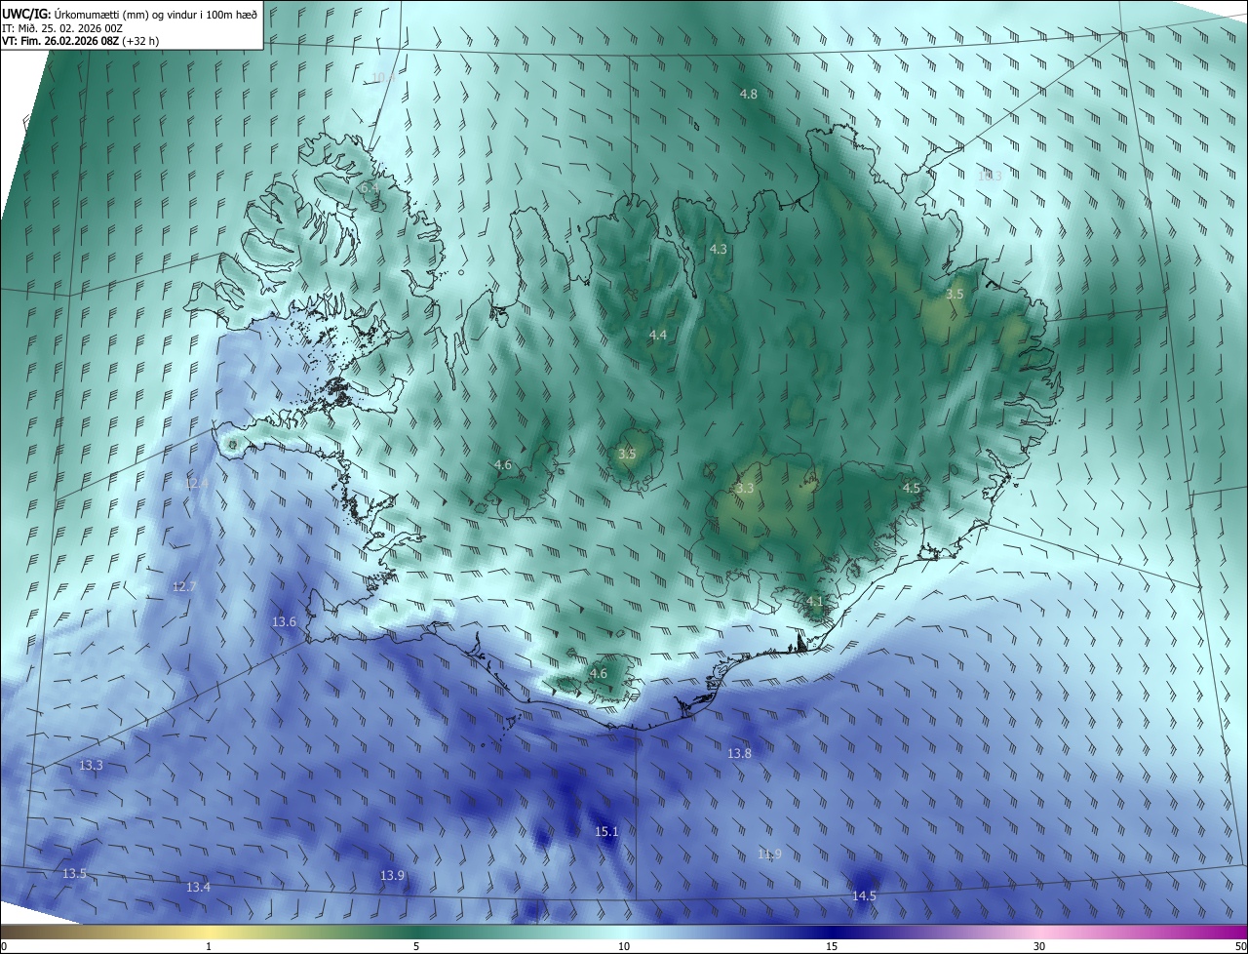Click the 13.6 value label

click(x=284, y=621)
